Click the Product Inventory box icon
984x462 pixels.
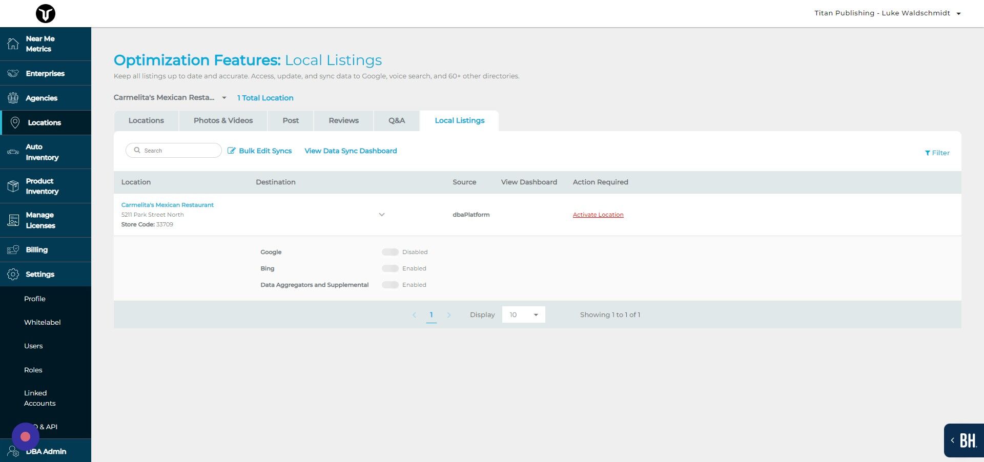[13, 186]
